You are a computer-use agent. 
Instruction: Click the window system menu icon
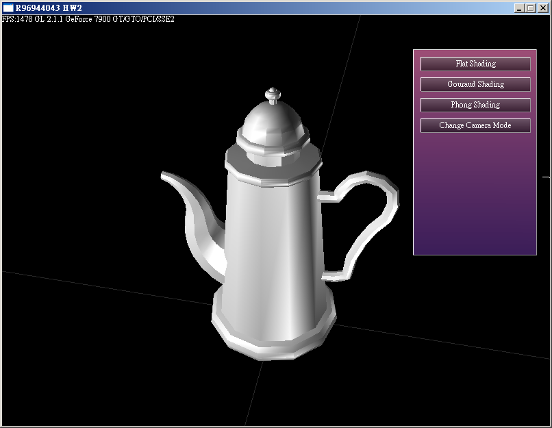tap(8, 8)
